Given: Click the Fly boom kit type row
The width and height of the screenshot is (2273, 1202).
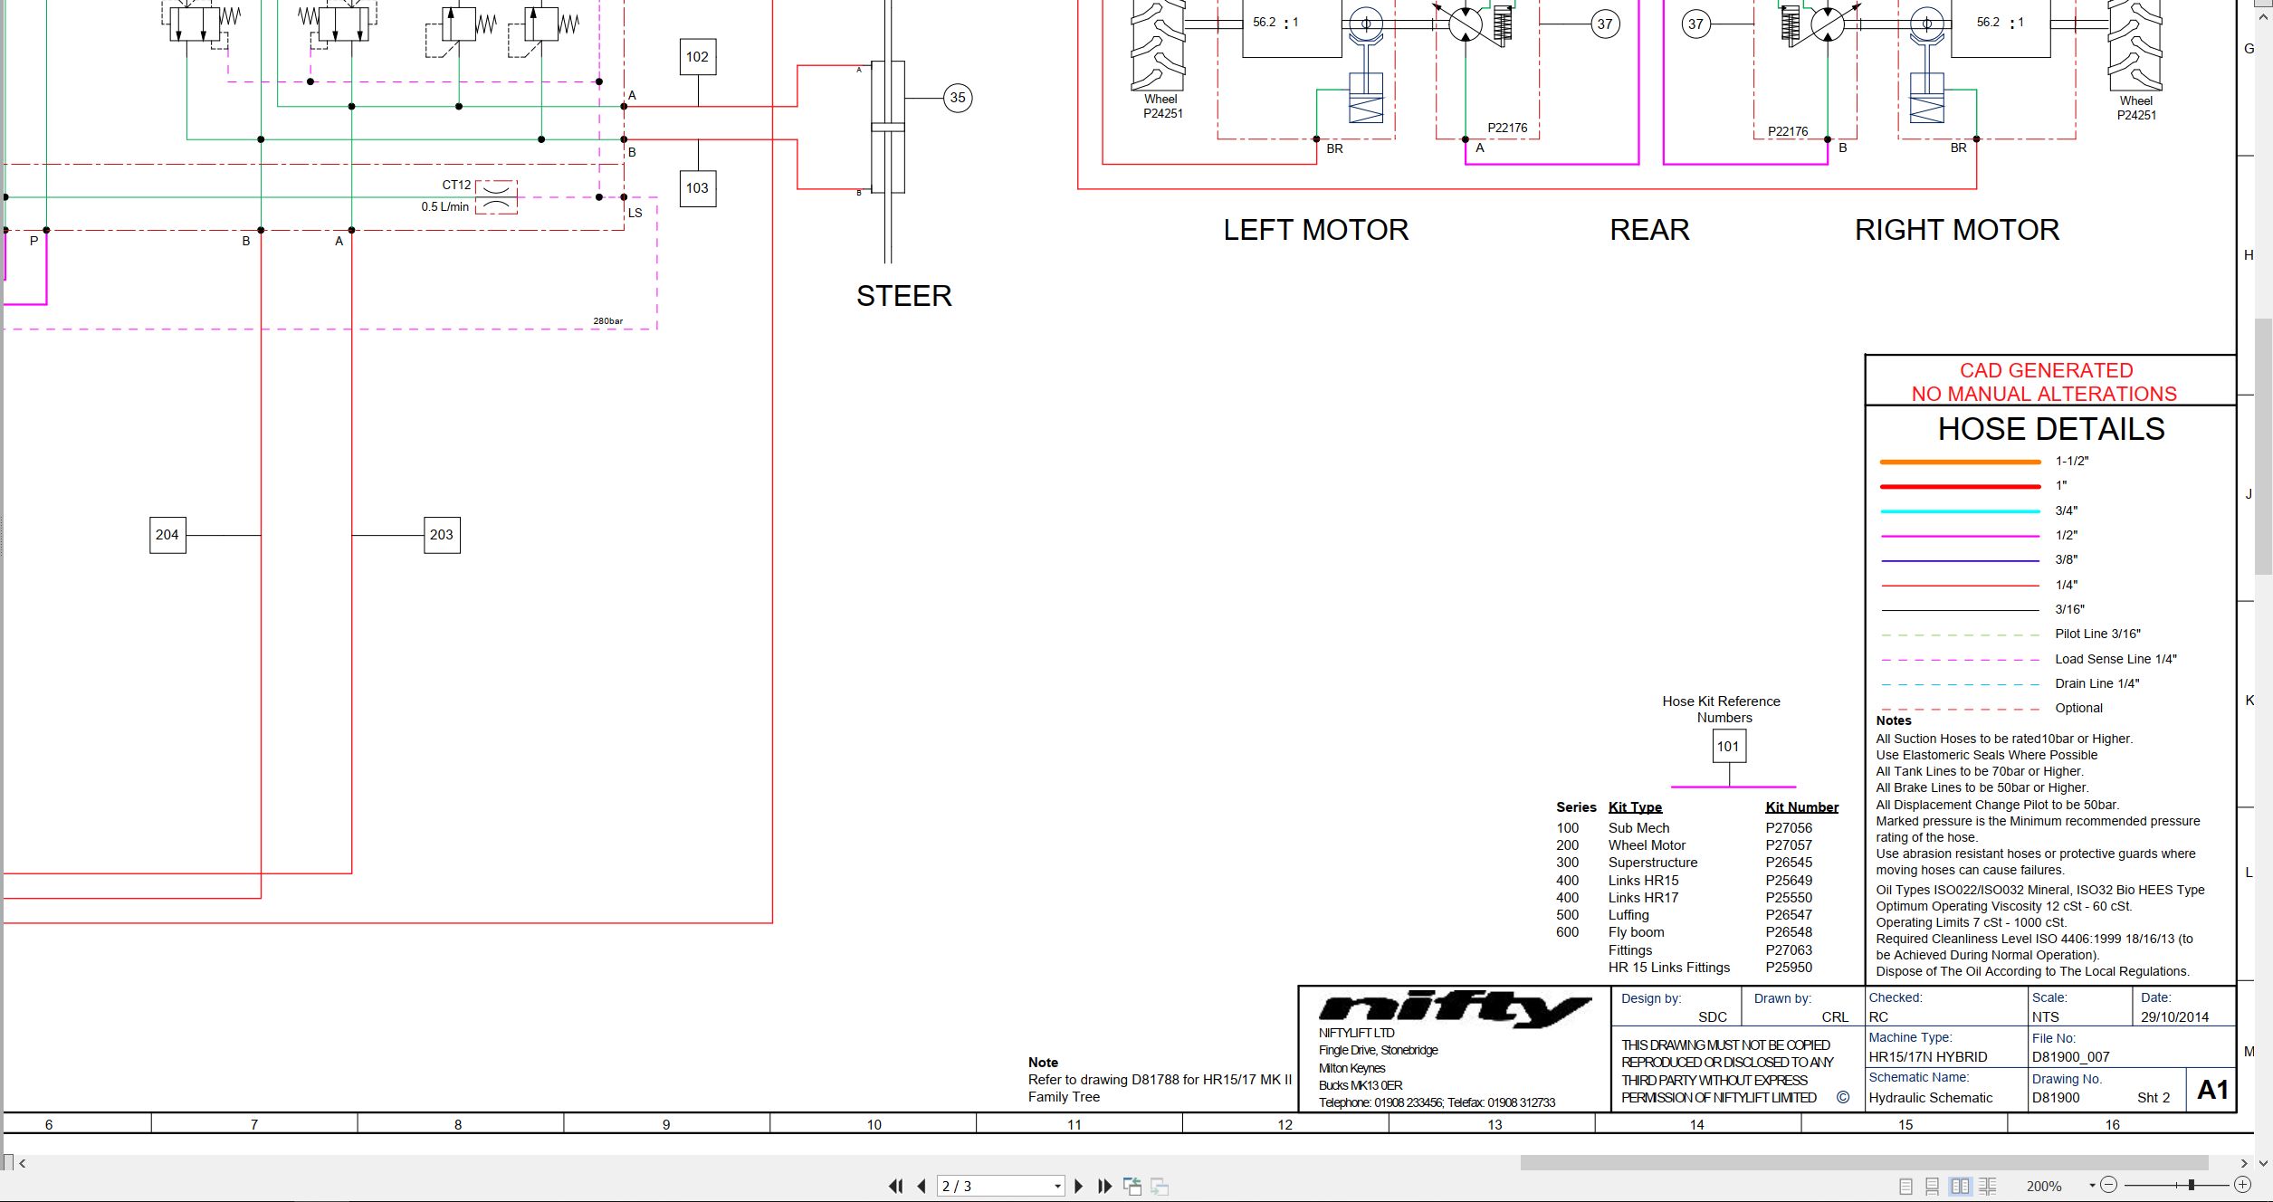Looking at the screenshot, I should point(1636,932).
